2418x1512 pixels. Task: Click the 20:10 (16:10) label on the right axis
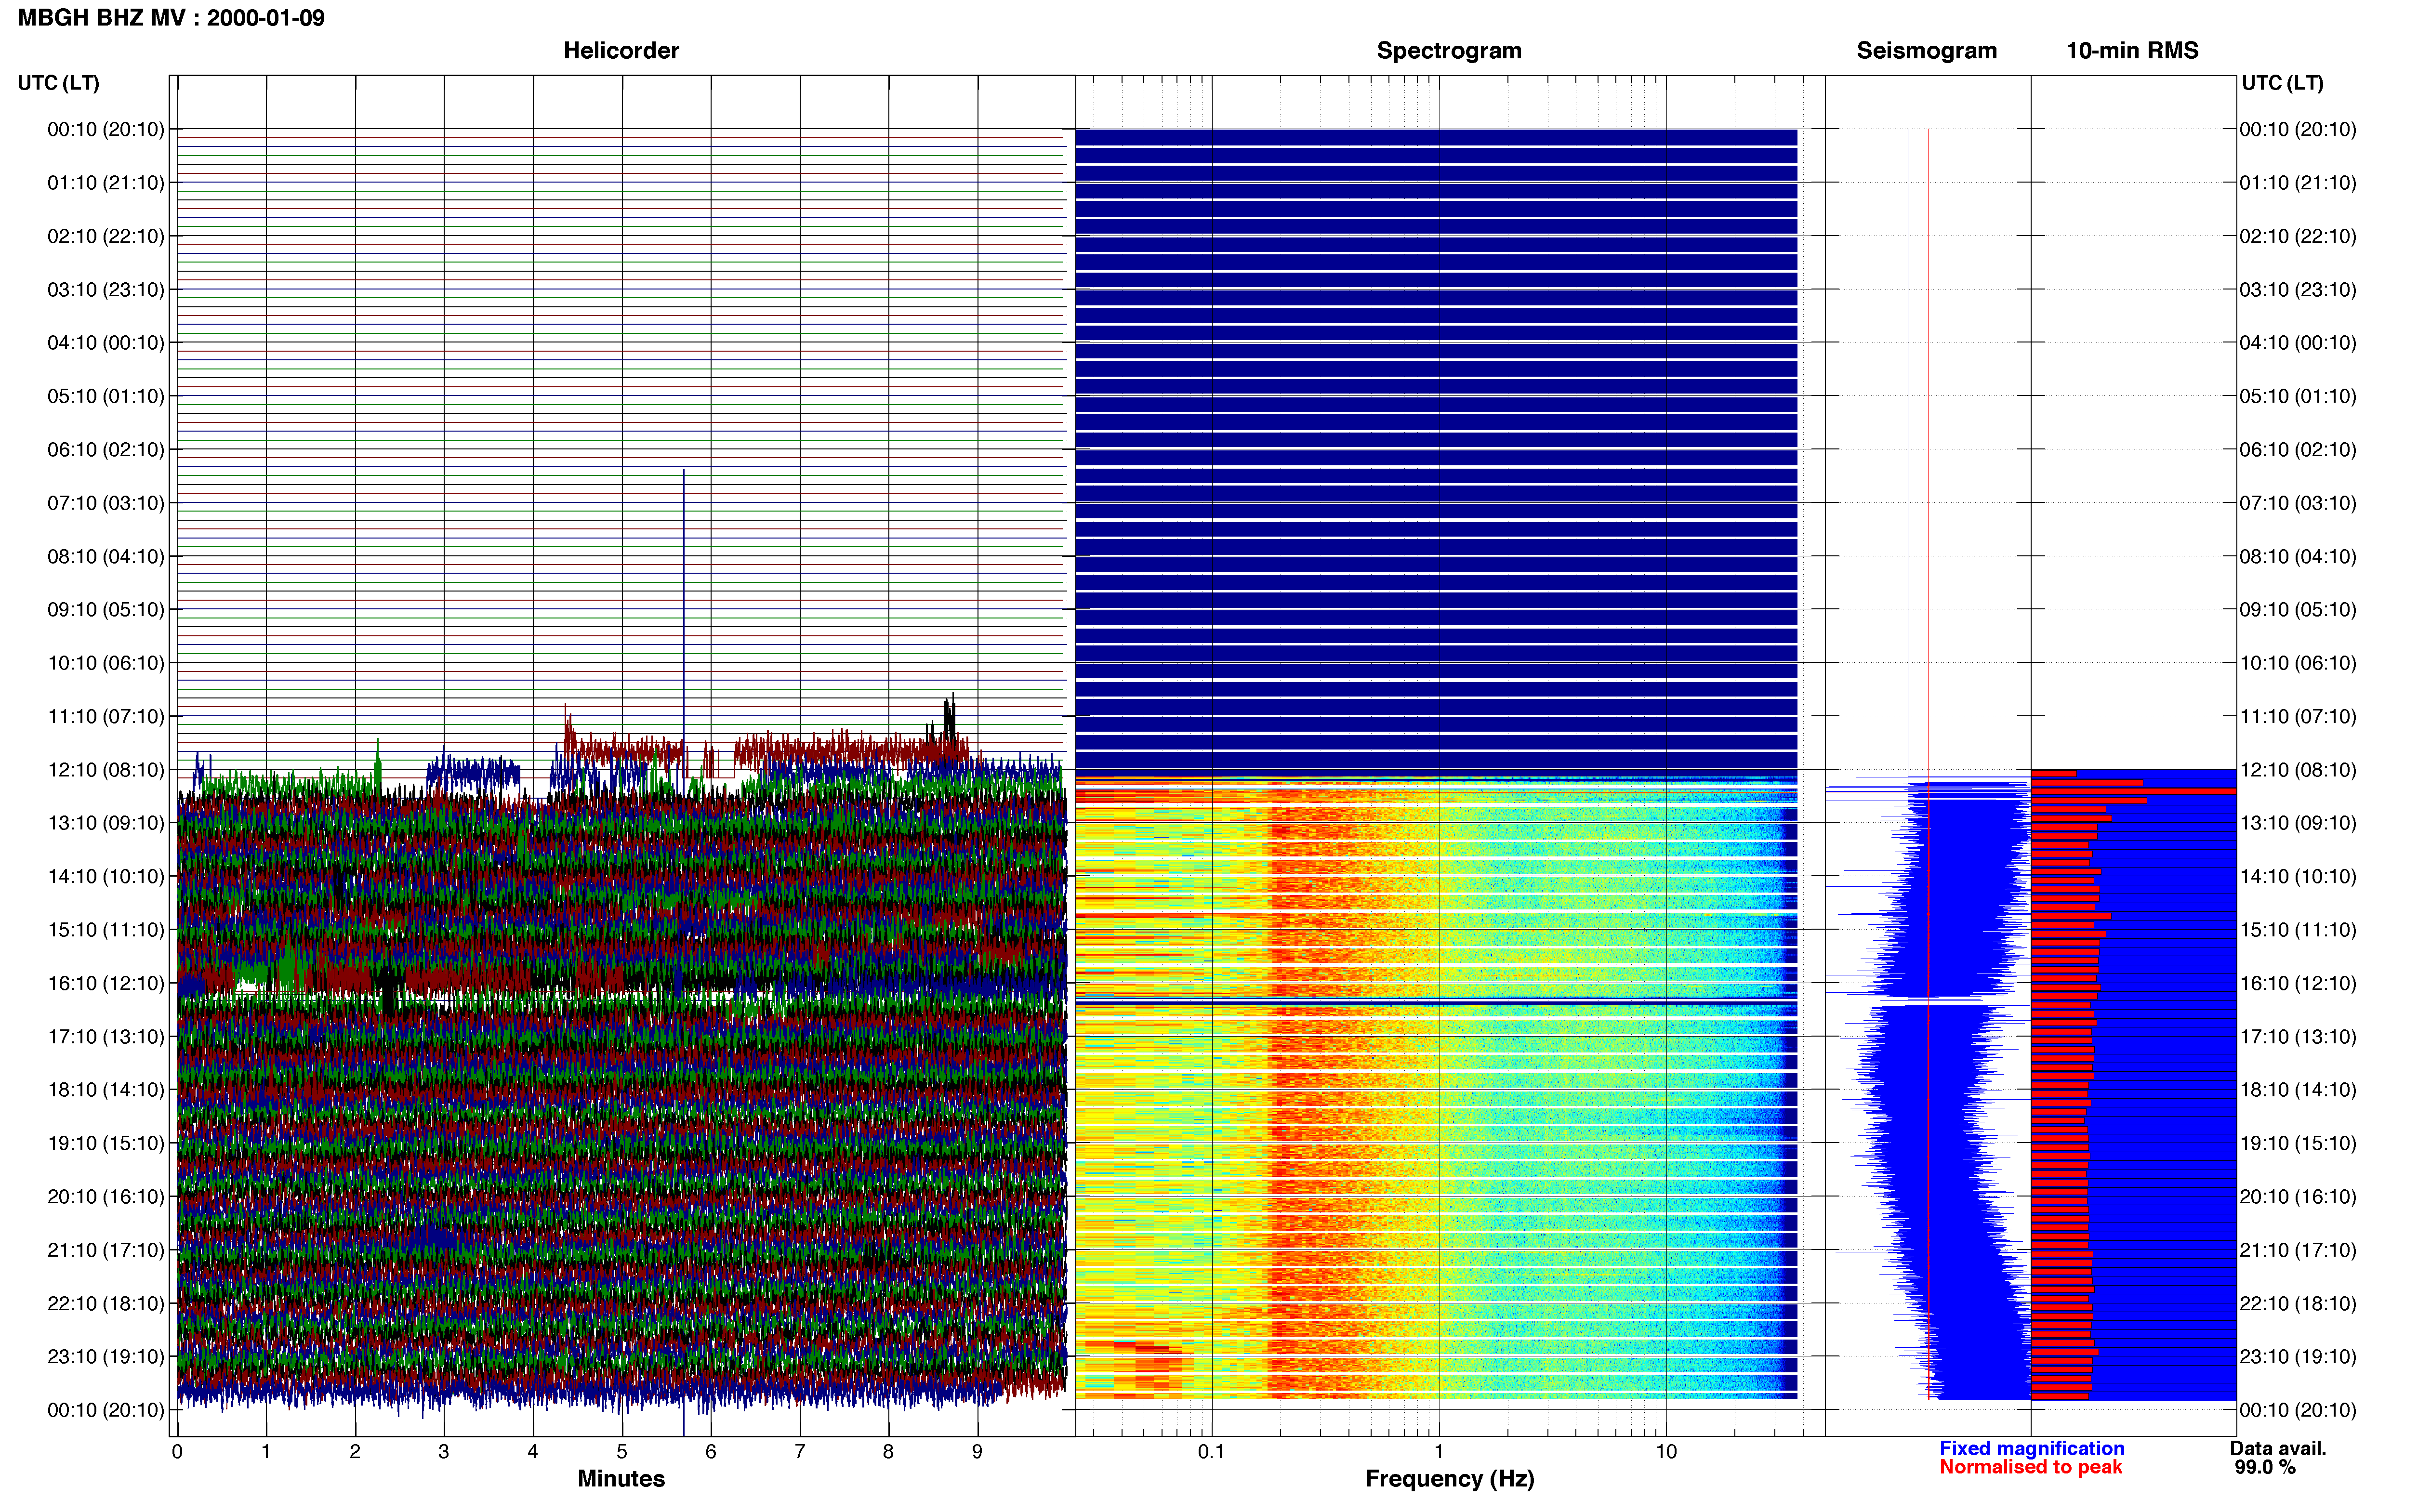pyautogui.click(x=2298, y=1196)
